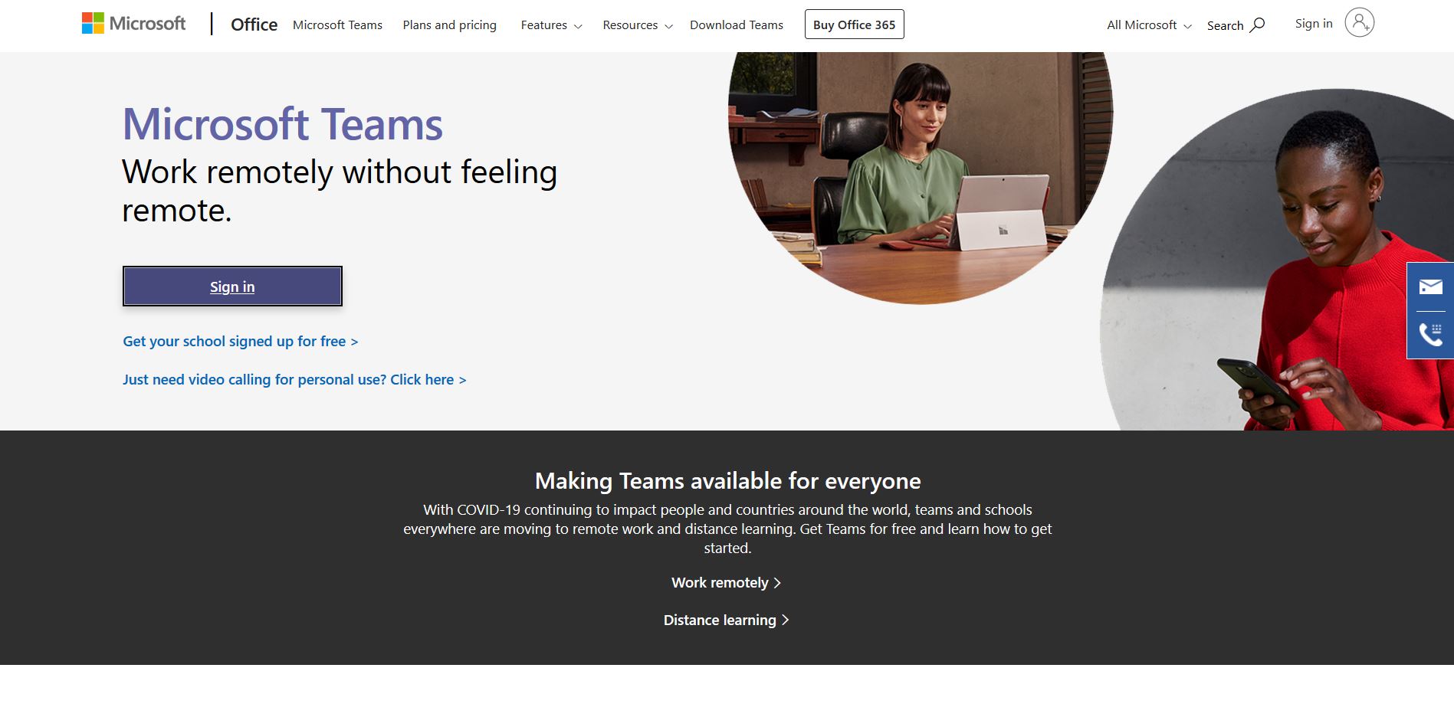Viewport: 1454px width, 717px height.
Task: Click the woman with phone image
Action: (x=1277, y=260)
